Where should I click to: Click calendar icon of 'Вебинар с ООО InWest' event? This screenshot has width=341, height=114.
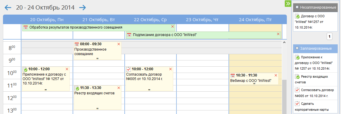pyautogui.click(x=233, y=76)
